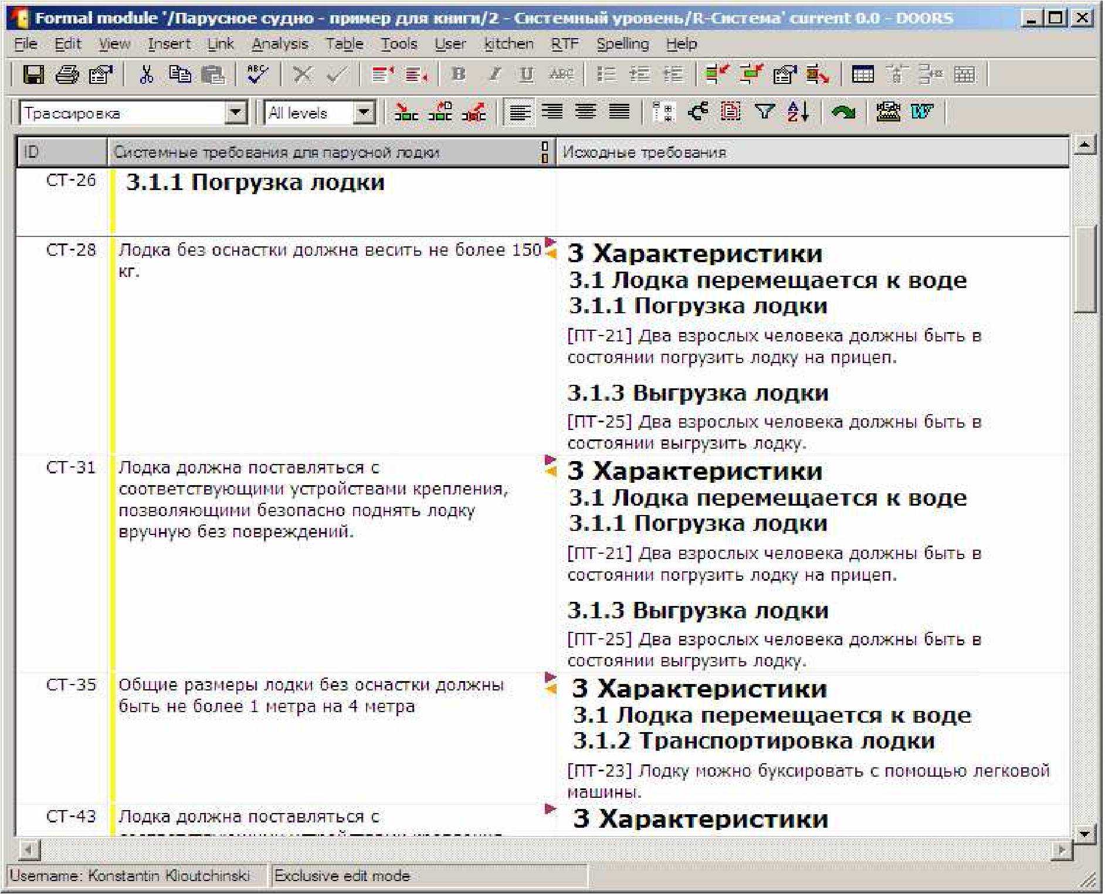1105x894 pixels.
Task: Open the kitchen menu
Action: click(509, 44)
